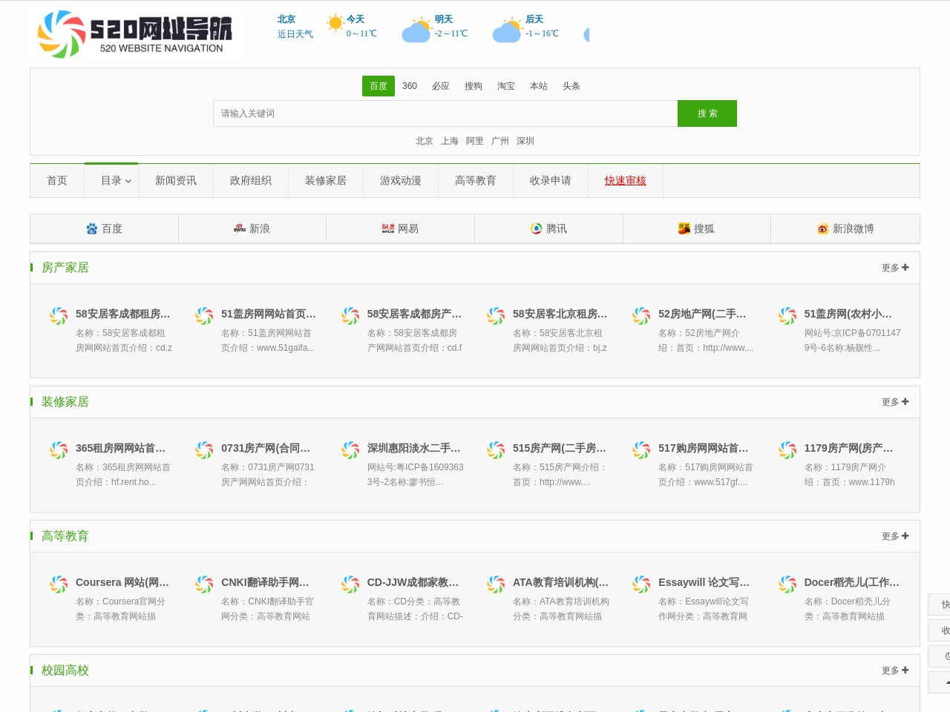Expand the 目录 dropdown menu
The width and height of the screenshot is (950, 712).
[116, 180]
